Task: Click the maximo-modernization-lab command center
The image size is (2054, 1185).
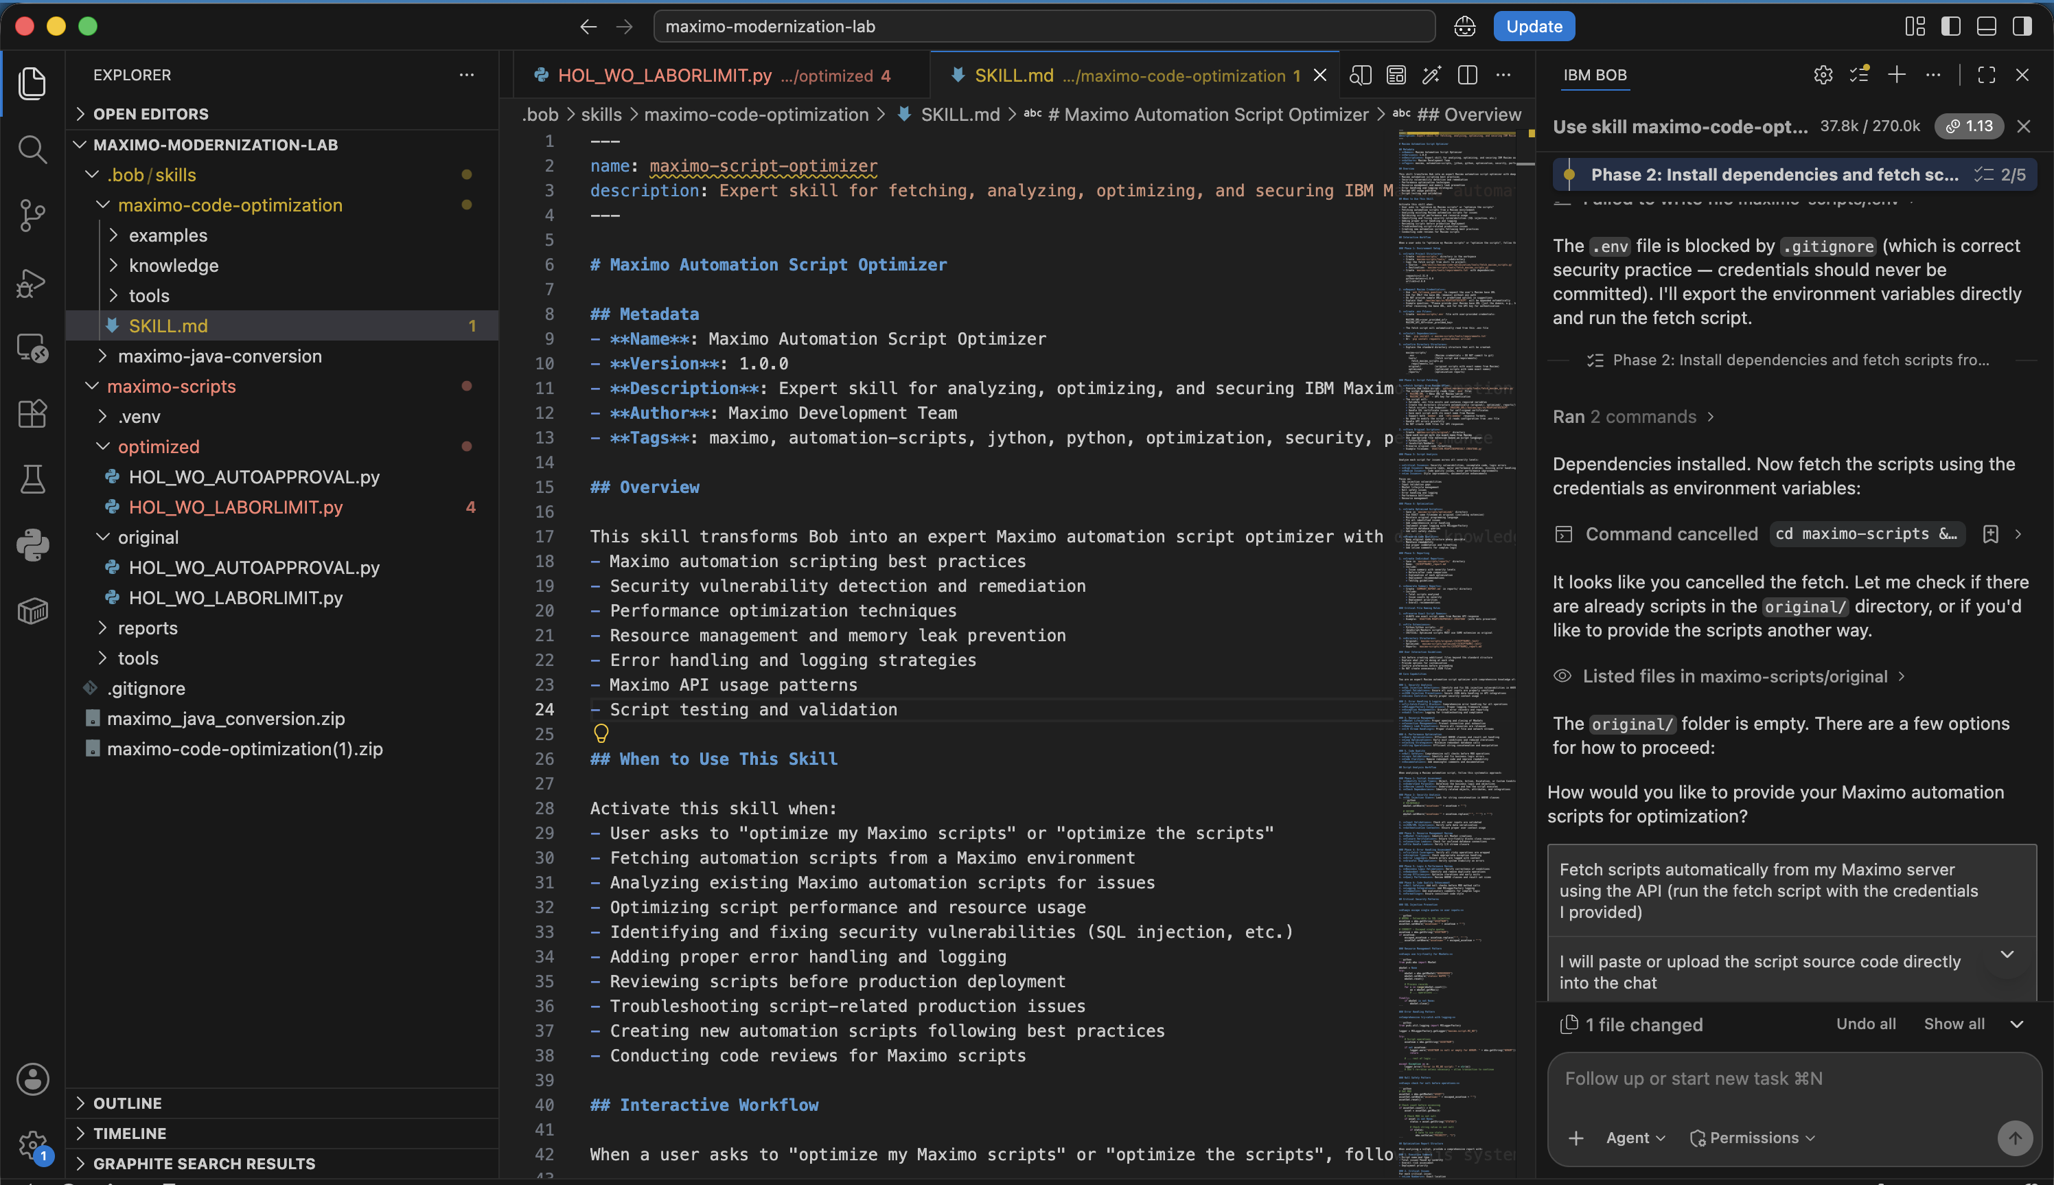Action: (1044, 26)
